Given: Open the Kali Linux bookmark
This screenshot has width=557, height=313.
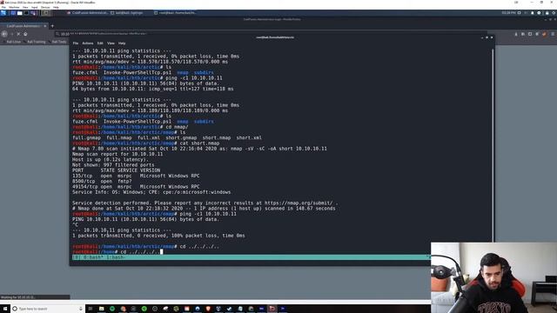Looking at the screenshot, I should coord(13,42).
